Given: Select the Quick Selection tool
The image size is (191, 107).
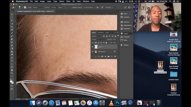Looking at the screenshot, I should 12,24.
